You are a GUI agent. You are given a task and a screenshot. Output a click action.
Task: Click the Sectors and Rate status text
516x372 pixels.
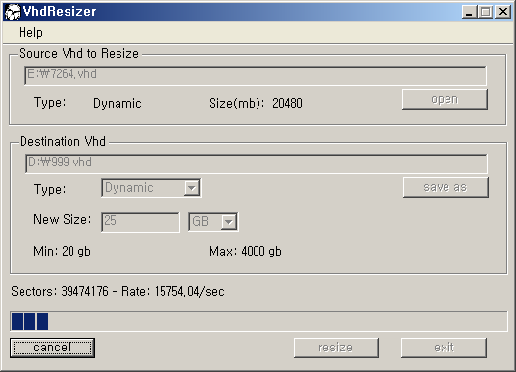coord(117,291)
